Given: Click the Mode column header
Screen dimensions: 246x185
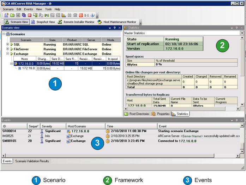Looking at the screenshot, I should point(111,40).
